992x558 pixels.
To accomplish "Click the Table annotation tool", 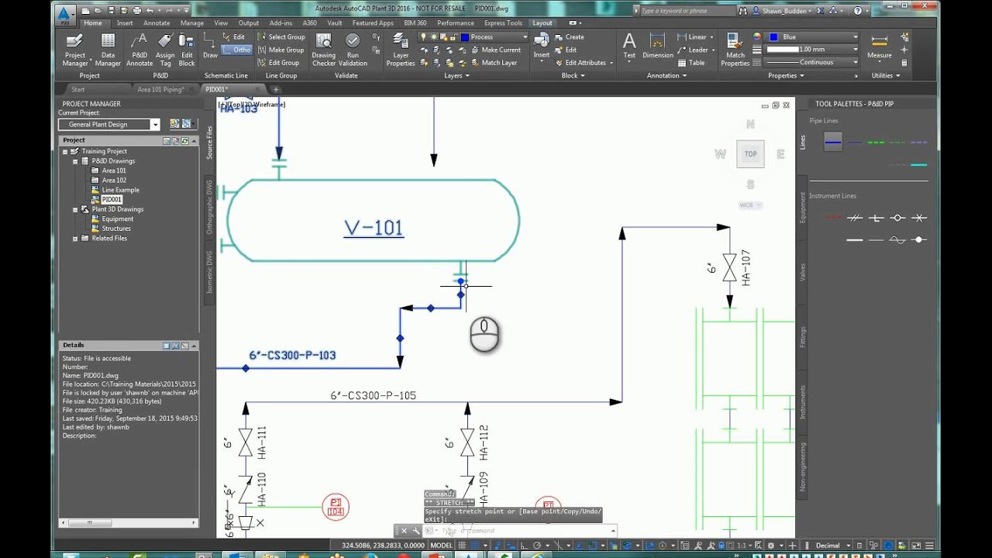I will pos(691,63).
